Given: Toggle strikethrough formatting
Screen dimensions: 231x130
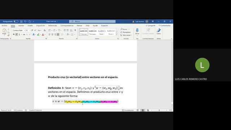Looking at the screenshot, I should (x=24, y=35).
